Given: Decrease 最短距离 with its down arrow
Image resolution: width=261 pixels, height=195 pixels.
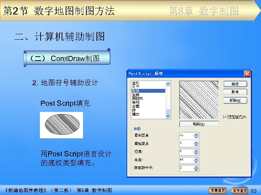Looking at the screenshot, I should (x=196, y=145).
